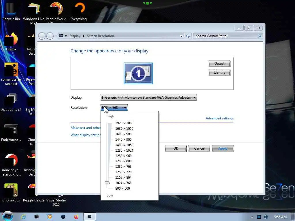
Task: Open the Peggle World desktop icon
Action: 56,12
